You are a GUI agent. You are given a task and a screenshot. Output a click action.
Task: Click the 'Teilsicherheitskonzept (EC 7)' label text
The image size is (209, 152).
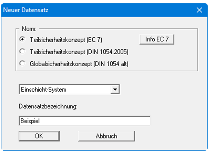coord(66,39)
